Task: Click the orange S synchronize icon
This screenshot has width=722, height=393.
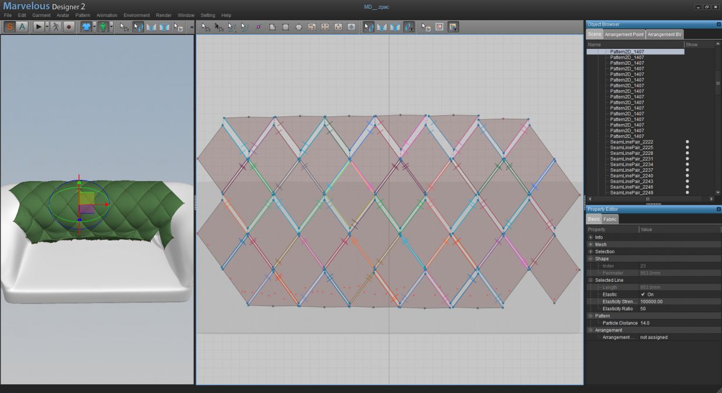Action: click(x=10, y=27)
